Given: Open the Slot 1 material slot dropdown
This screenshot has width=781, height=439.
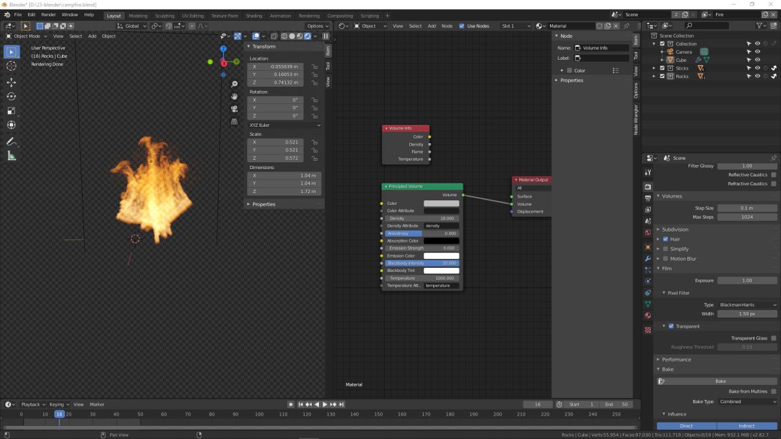Looking at the screenshot, I should [516, 26].
